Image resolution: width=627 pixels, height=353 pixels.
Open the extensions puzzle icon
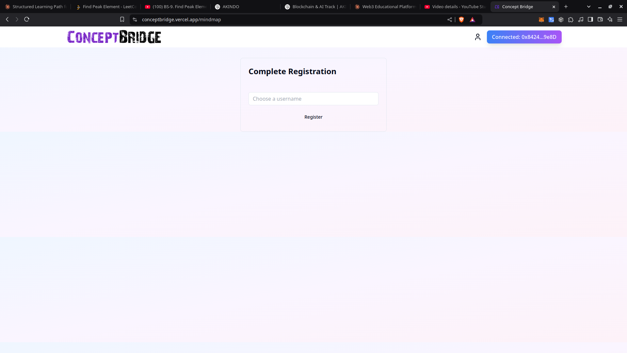571,20
